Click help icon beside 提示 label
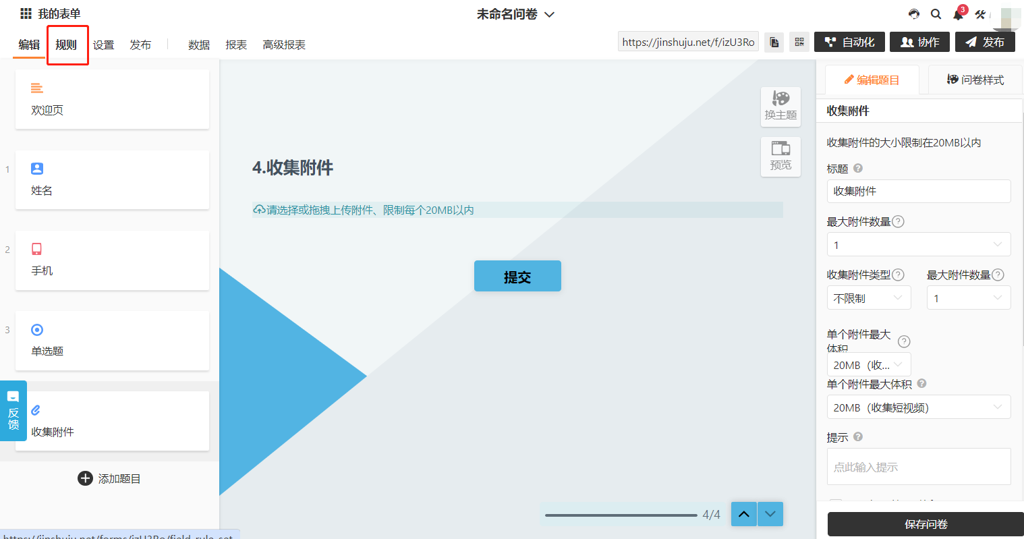The image size is (1024, 539). tap(858, 436)
